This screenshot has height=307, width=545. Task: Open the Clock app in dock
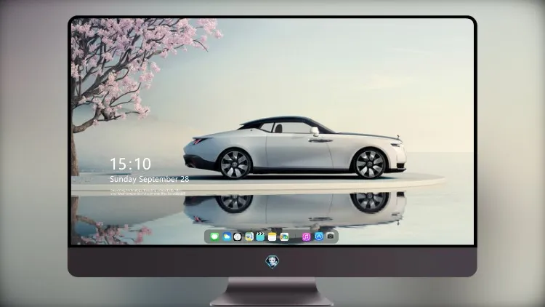[x=238, y=236]
